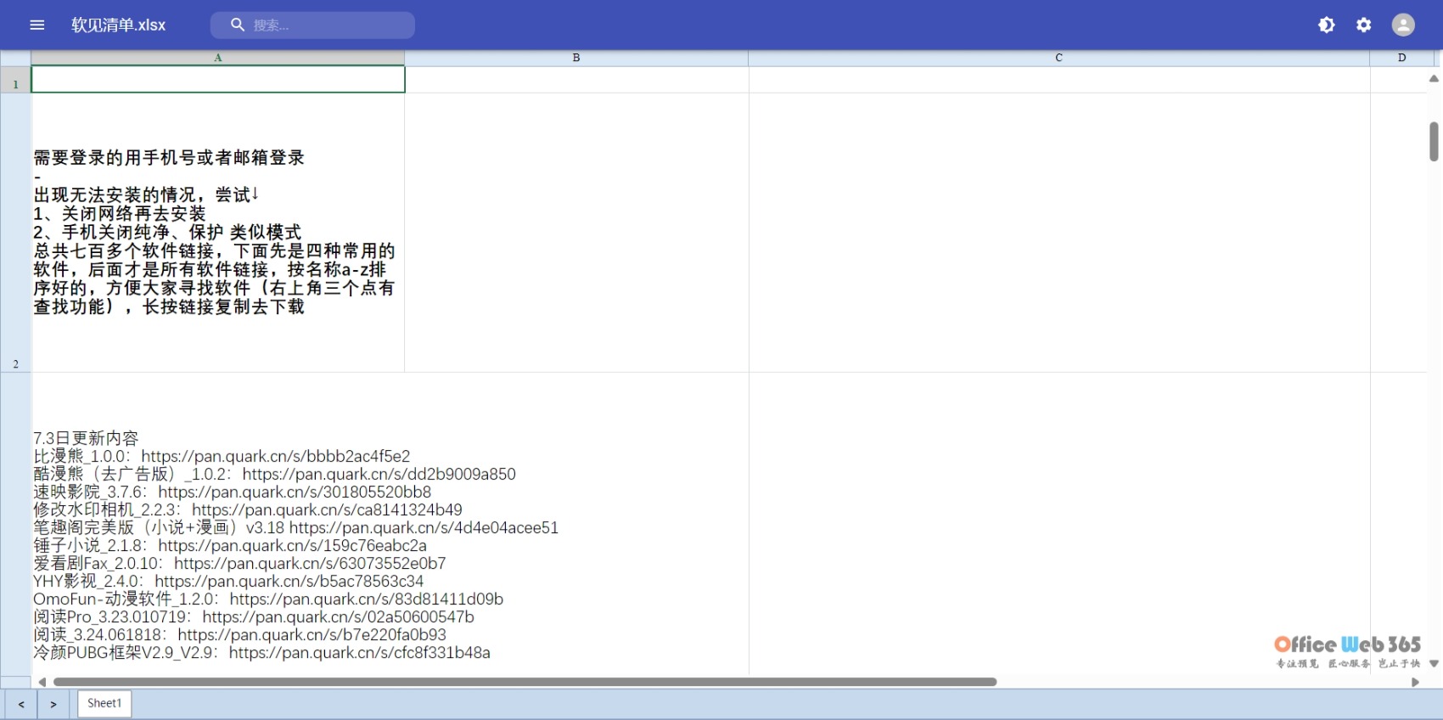1443x720 pixels.
Task: Click the vertical scroll down arrow
Action: 1434,664
